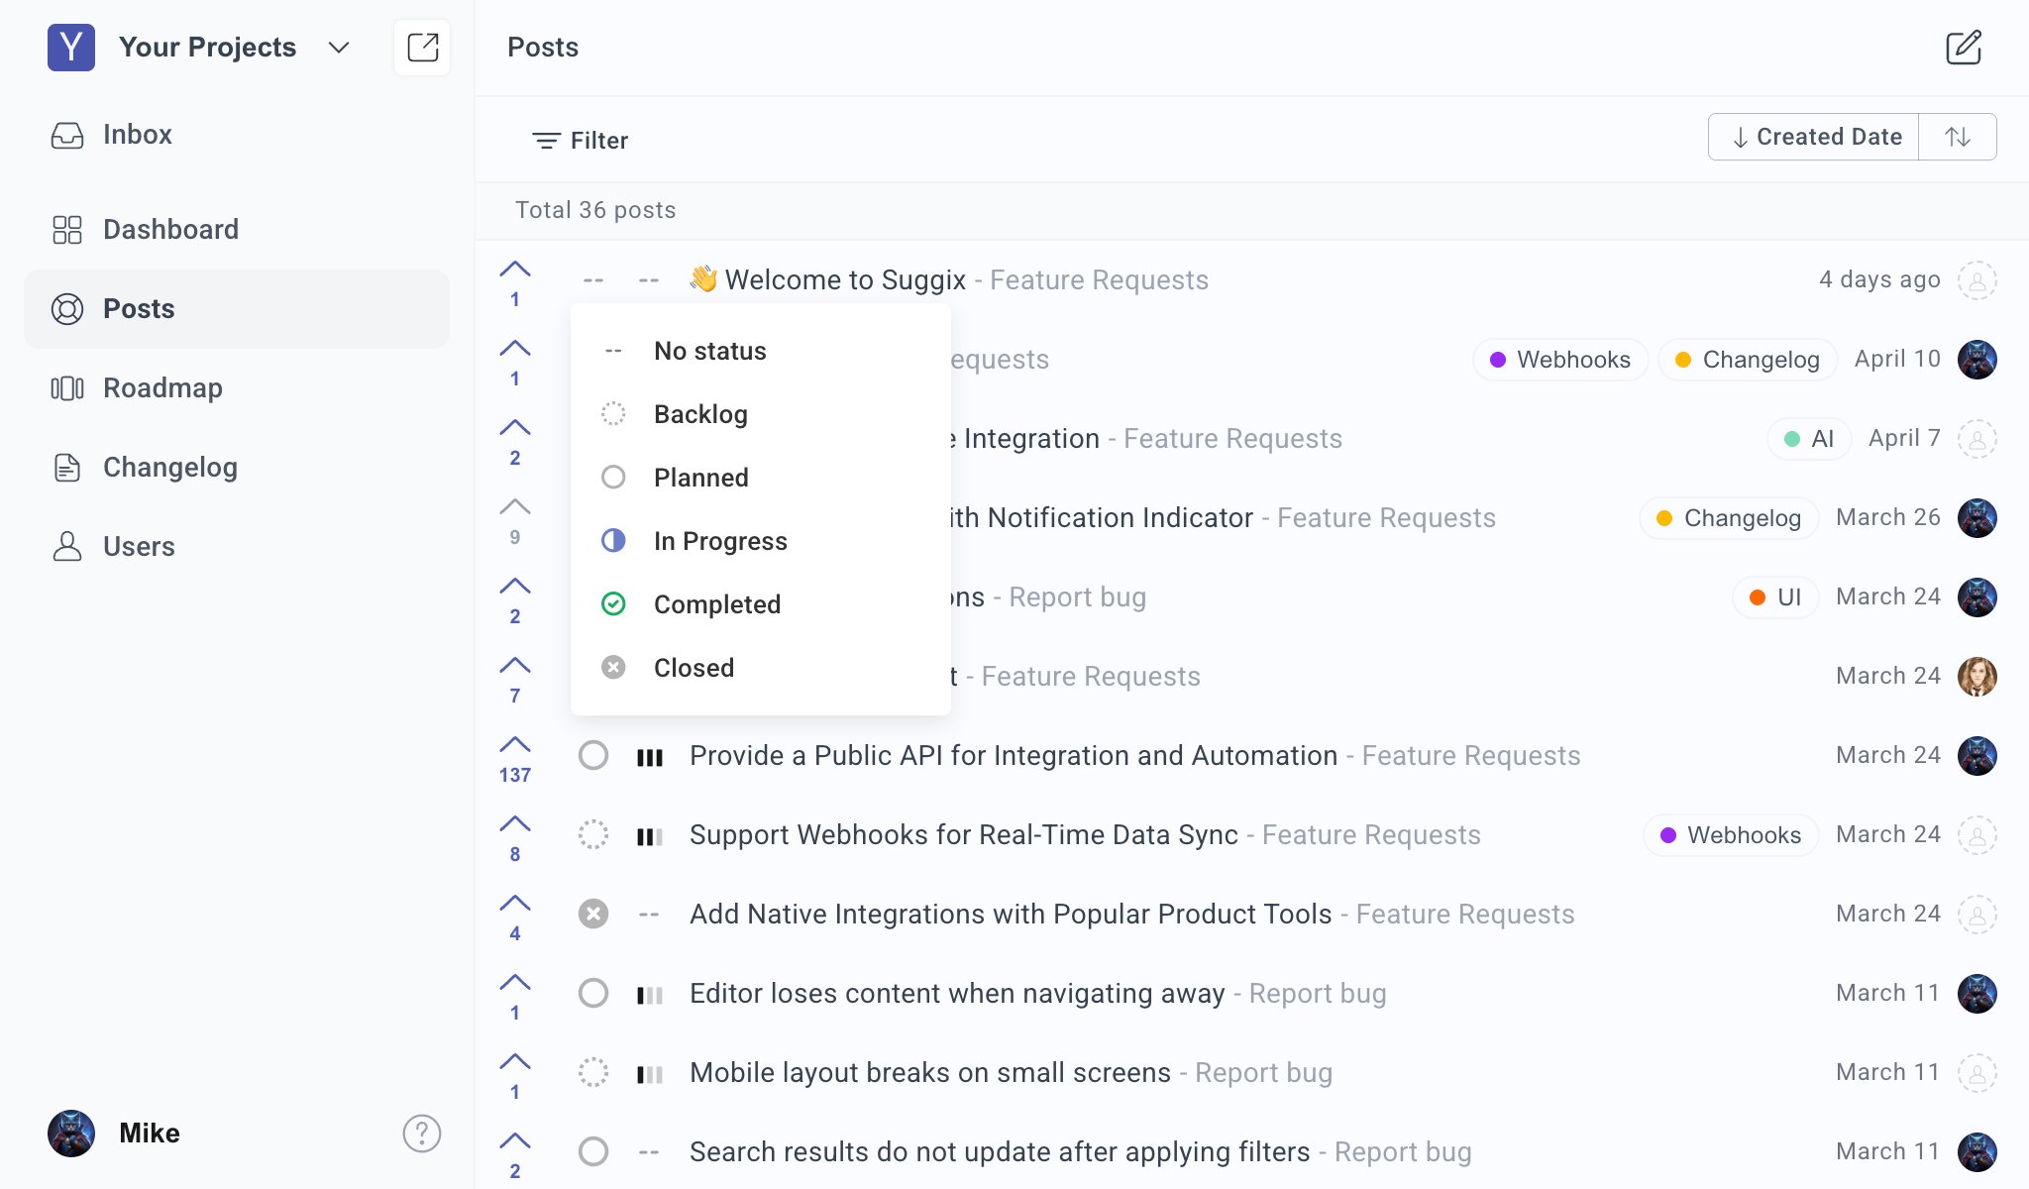
Task: Open Provide a Public API post title
Action: coord(1014,756)
